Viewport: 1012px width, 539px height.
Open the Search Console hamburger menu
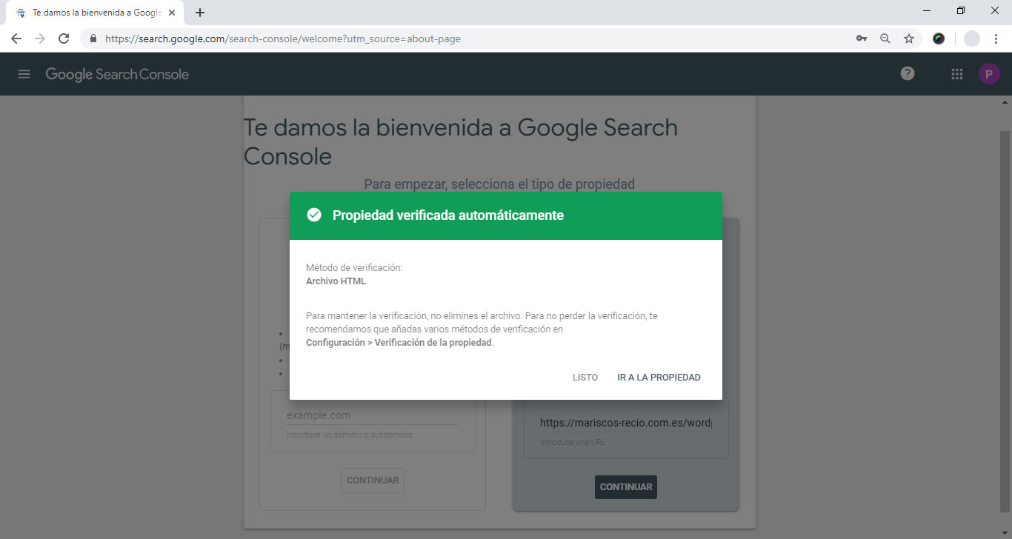(x=24, y=74)
